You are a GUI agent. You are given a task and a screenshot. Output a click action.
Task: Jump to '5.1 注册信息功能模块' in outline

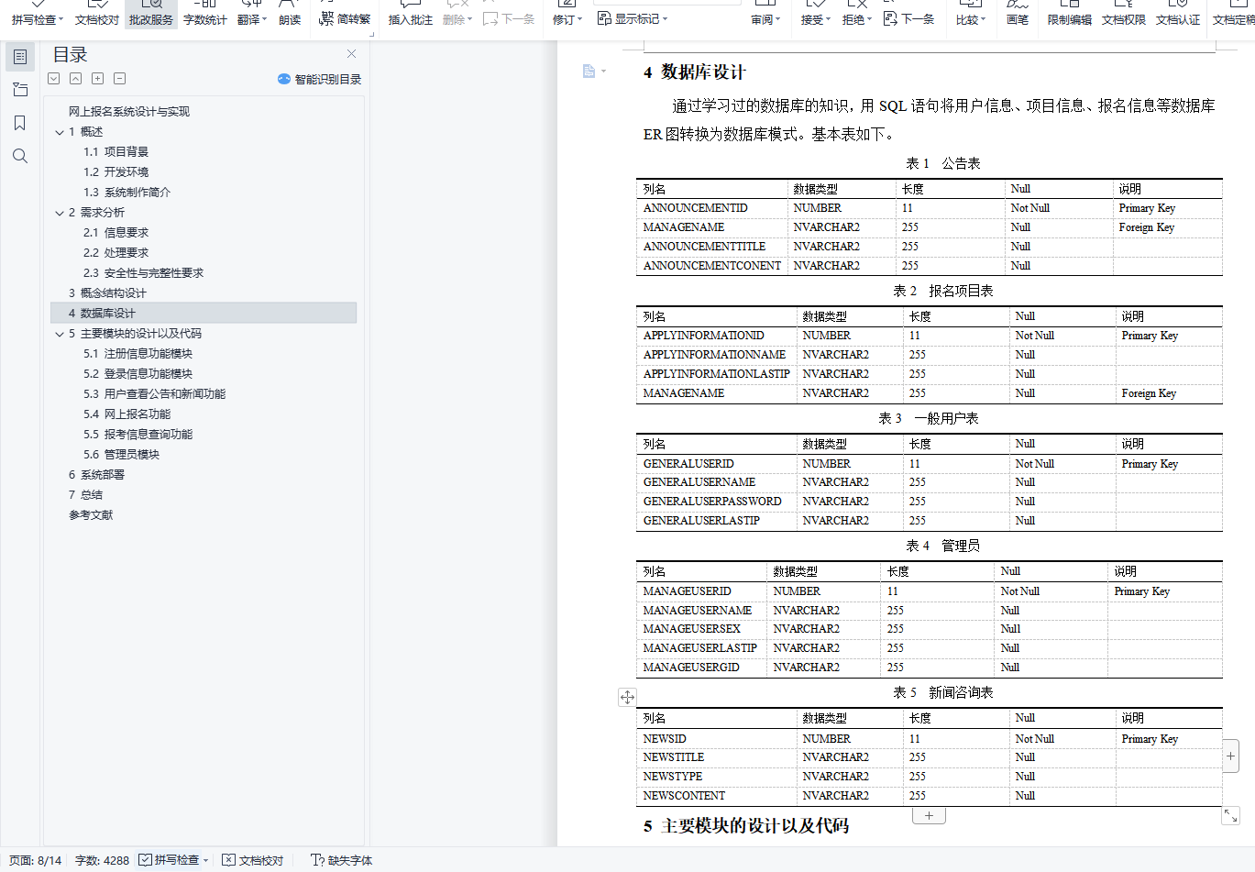point(138,354)
